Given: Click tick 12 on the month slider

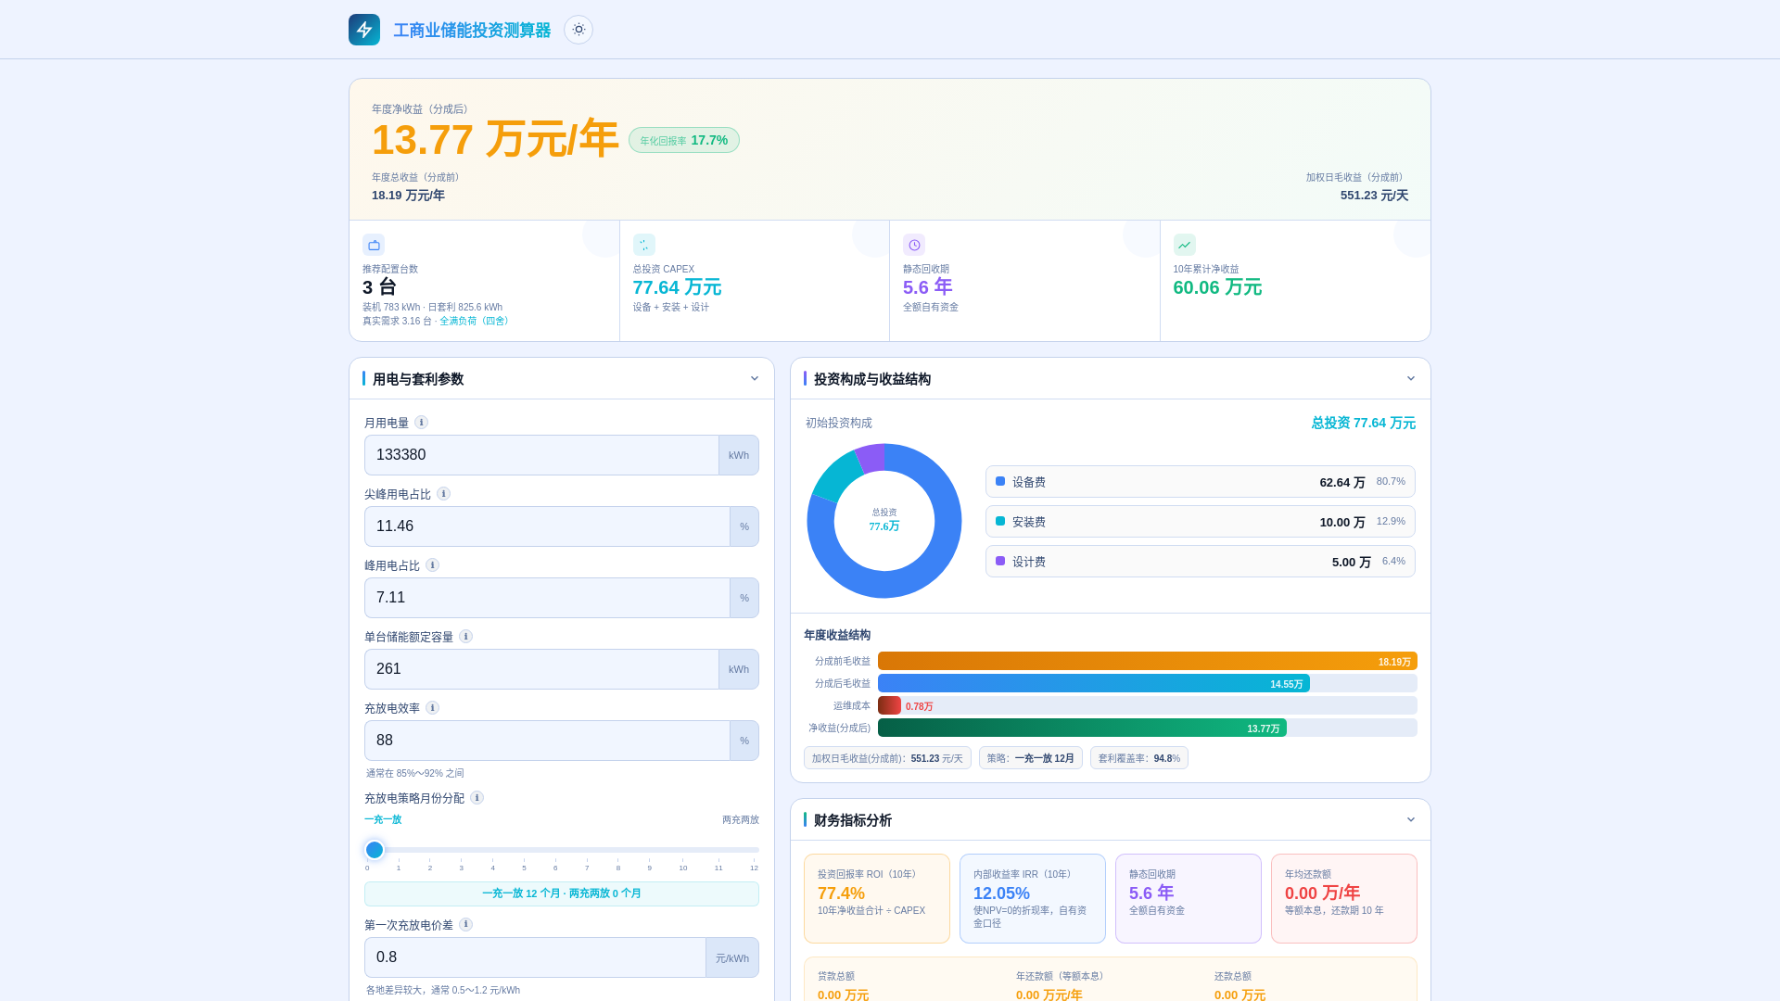Looking at the screenshot, I should point(754,866).
